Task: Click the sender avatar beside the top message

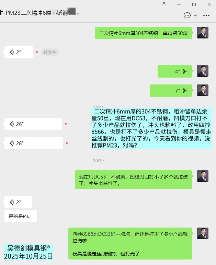Action: pyautogui.click(x=203, y=33)
